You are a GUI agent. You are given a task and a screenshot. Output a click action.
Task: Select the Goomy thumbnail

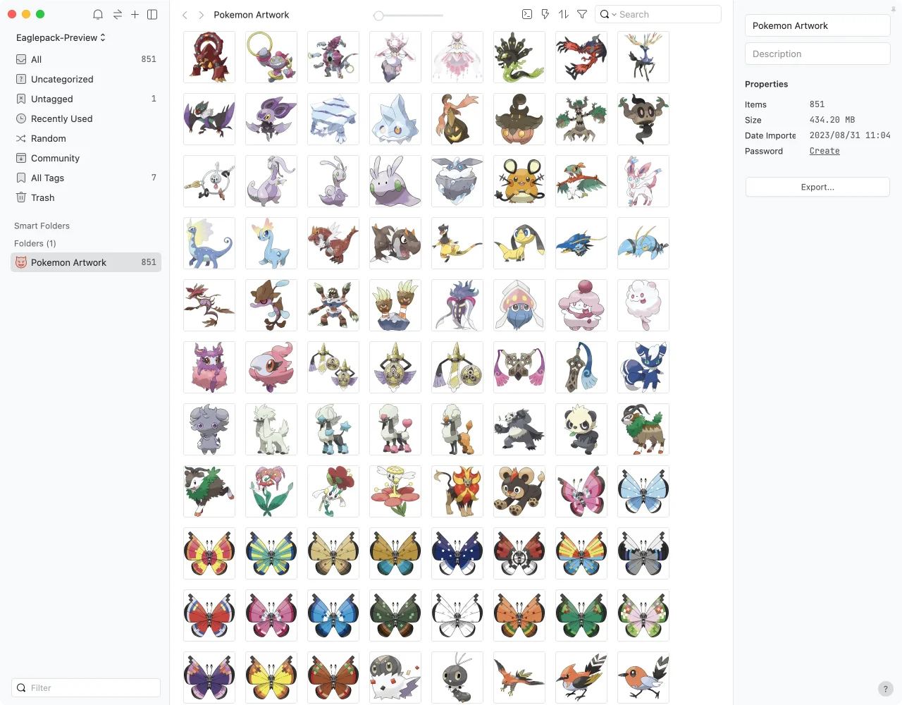pyautogui.click(x=395, y=181)
